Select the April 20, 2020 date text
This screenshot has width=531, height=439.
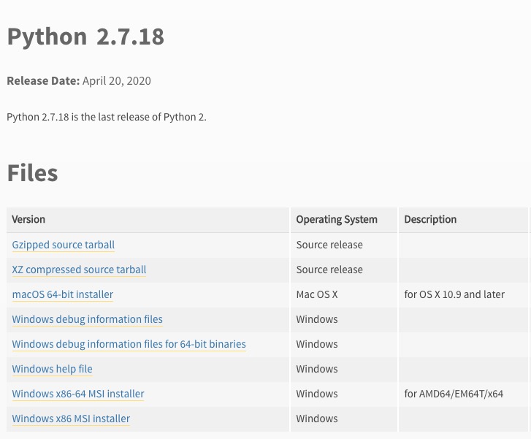point(117,80)
